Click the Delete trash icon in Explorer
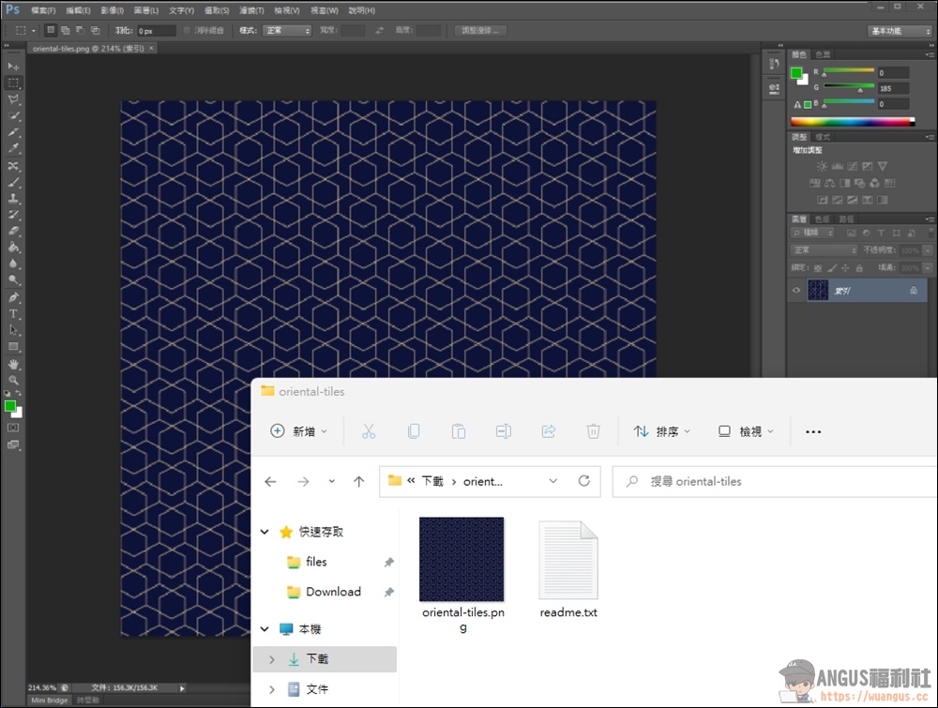 (593, 431)
